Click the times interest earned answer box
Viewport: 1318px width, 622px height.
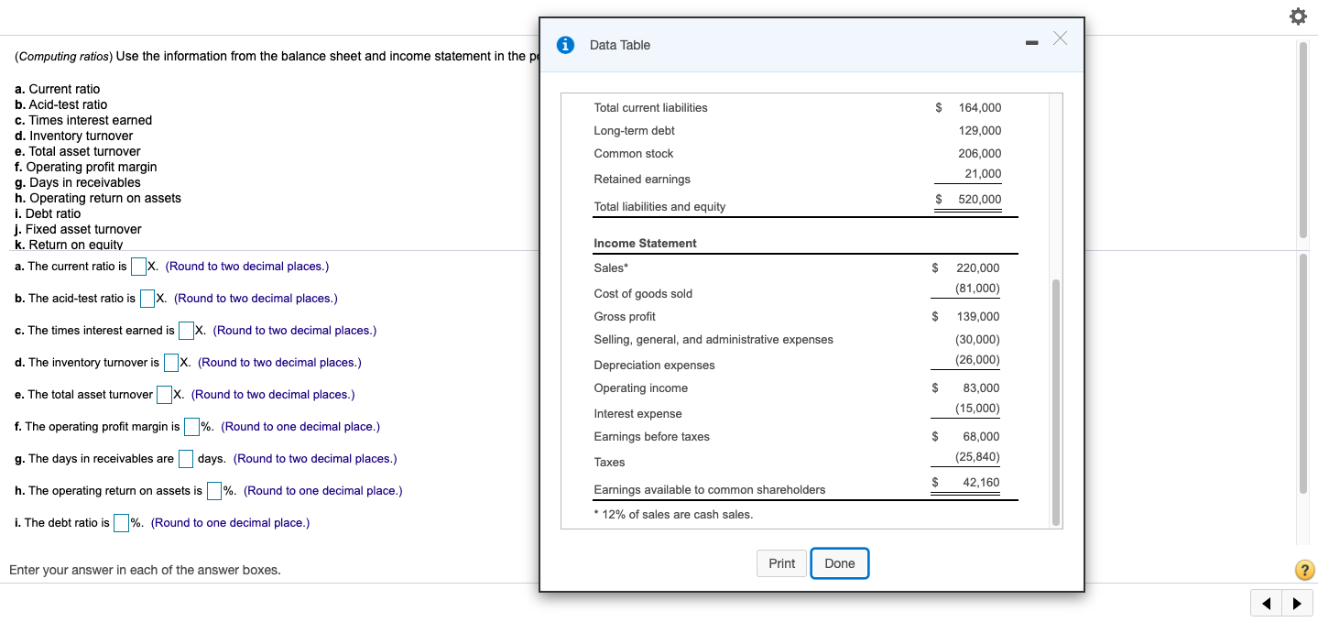186,330
